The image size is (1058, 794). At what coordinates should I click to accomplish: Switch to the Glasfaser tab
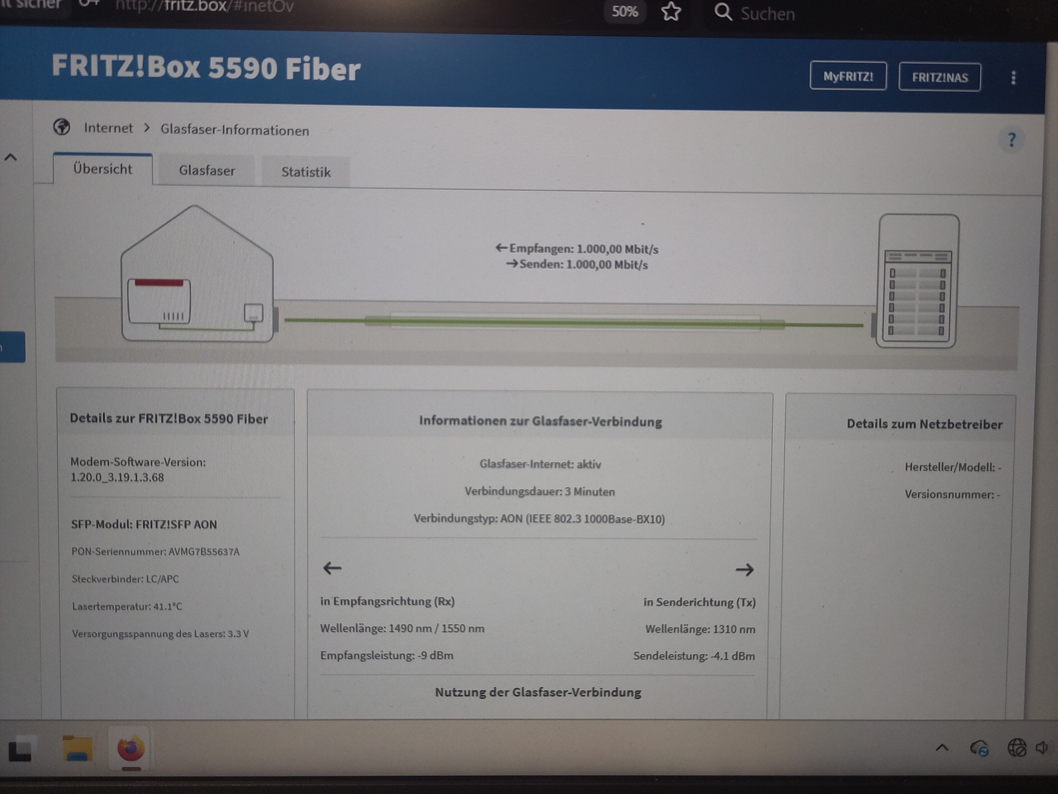[207, 171]
